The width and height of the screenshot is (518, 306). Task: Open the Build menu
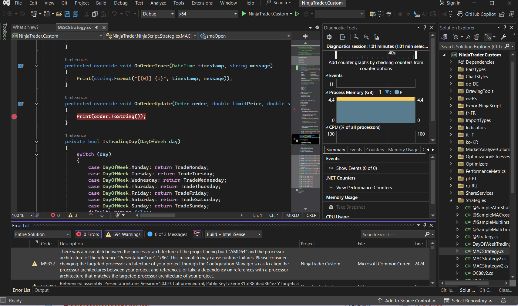click(x=101, y=3)
